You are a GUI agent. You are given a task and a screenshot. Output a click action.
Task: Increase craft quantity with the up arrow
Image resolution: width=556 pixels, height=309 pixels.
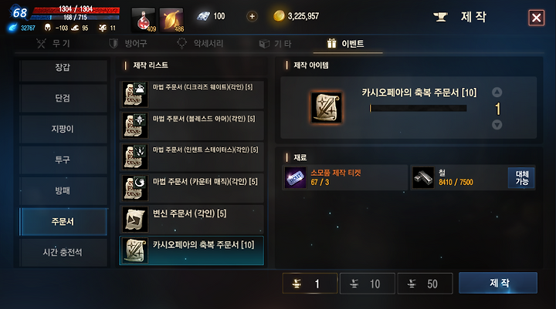tap(497, 92)
